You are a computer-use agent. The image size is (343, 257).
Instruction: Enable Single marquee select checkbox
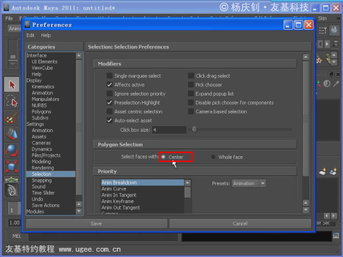(109, 76)
